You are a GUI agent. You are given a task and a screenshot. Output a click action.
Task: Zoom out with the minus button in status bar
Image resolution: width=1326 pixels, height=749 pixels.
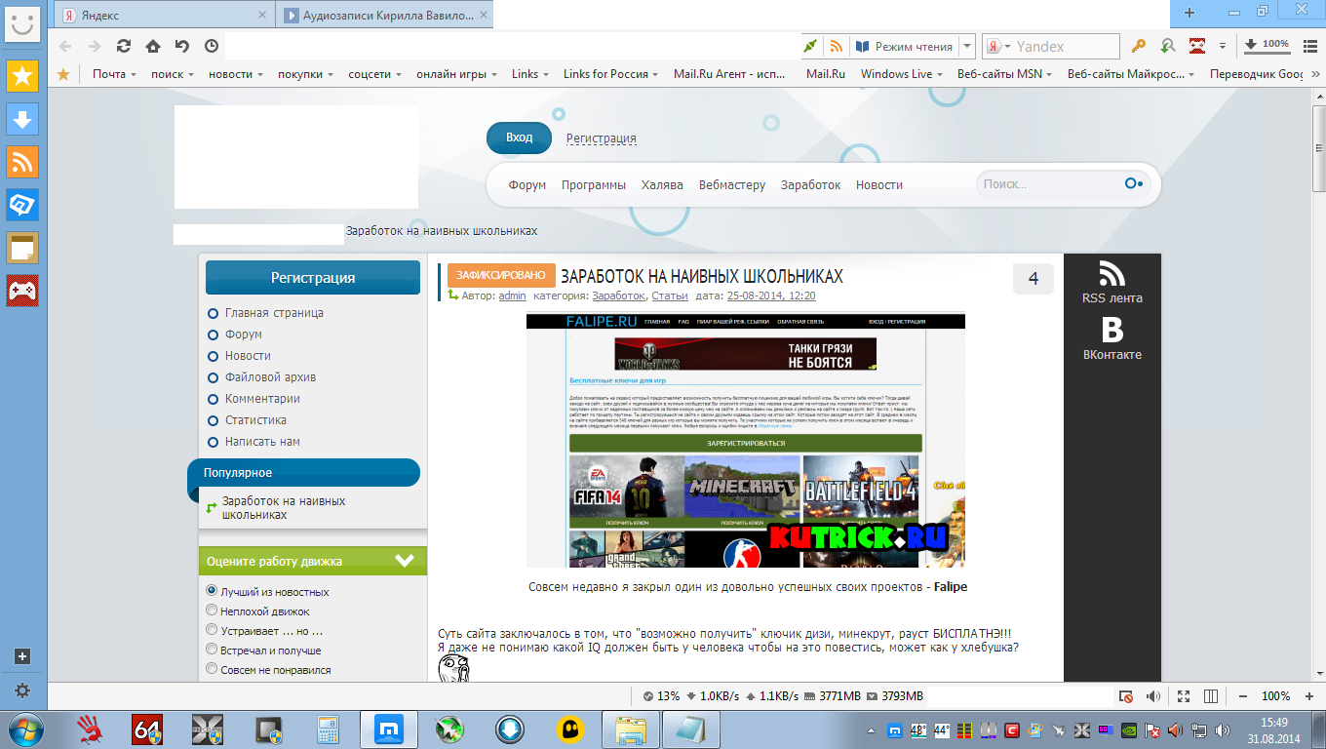tap(1242, 696)
